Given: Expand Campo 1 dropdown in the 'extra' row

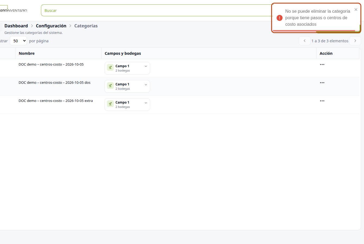Looking at the screenshot, I should click(x=146, y=103).
